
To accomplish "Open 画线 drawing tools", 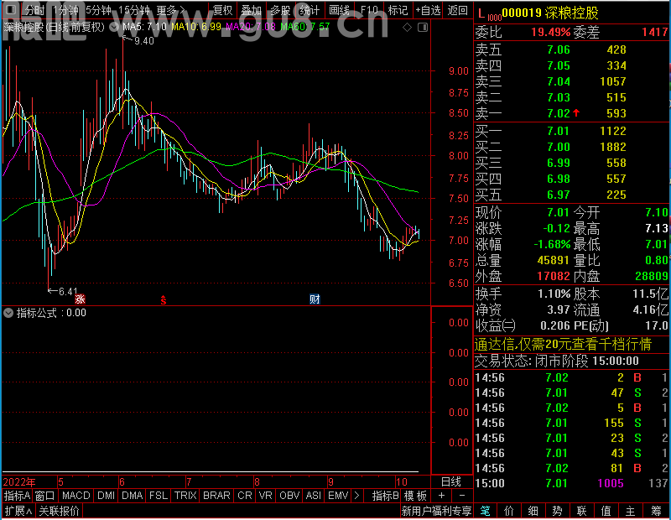I will [x=339, y=10].
